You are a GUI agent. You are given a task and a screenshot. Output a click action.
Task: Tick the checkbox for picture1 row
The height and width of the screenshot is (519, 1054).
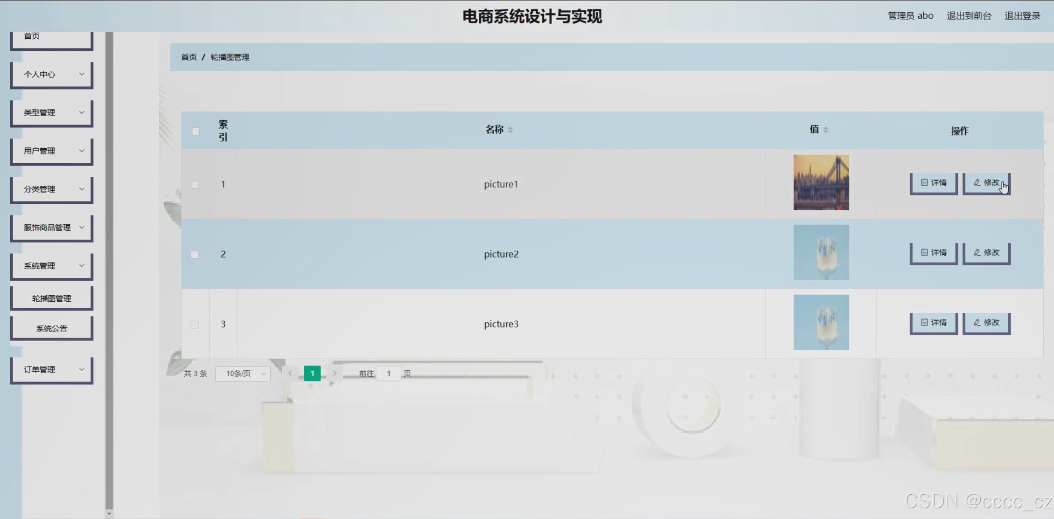pos(195,185)
